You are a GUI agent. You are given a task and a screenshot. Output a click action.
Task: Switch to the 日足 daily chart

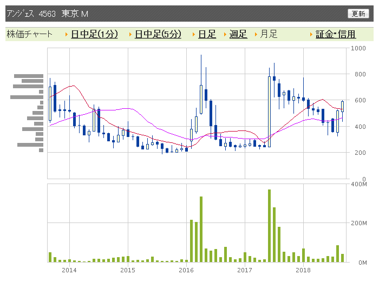click(x=207, y=34)
